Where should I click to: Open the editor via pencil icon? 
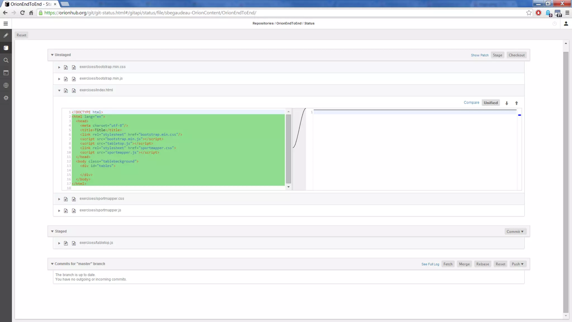point(6,35)
